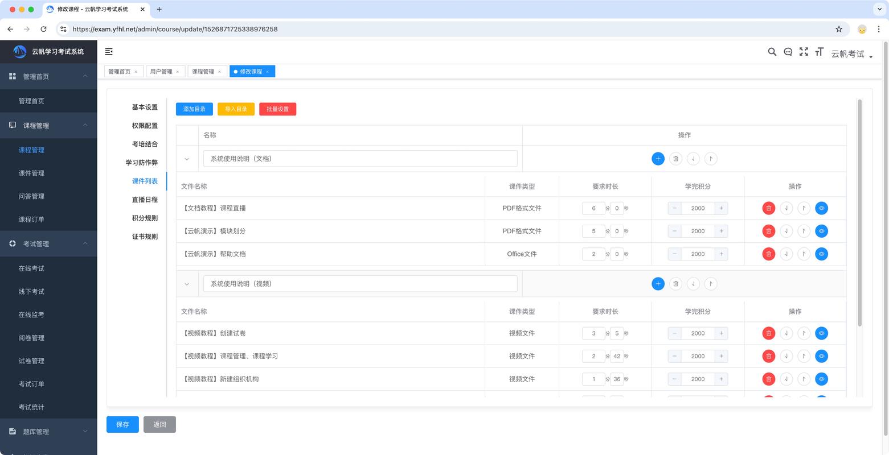Toggle eye icon for 【视频教程】新建组织机构
Image resolution: width=889 pixels, height=455 pixels.
pyautogui.click(x=821, y=379)
